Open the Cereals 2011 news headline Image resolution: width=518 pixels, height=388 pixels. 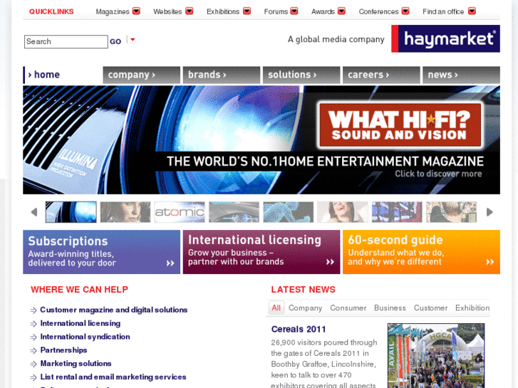pyautogui.click(x=299, y=329)
